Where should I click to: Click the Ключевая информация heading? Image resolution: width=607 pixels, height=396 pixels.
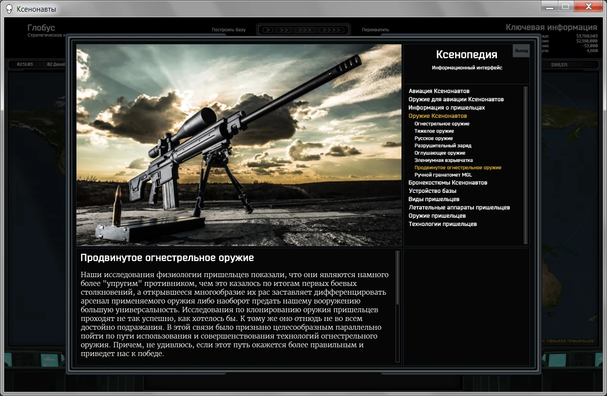pyautogui.click(x=551, y=27)
